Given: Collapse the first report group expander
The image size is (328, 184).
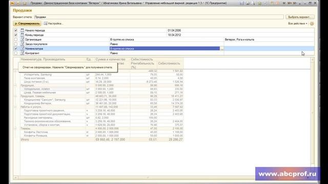Looking at the screenshot, I should pyautogui.click(x=15, y=71).
